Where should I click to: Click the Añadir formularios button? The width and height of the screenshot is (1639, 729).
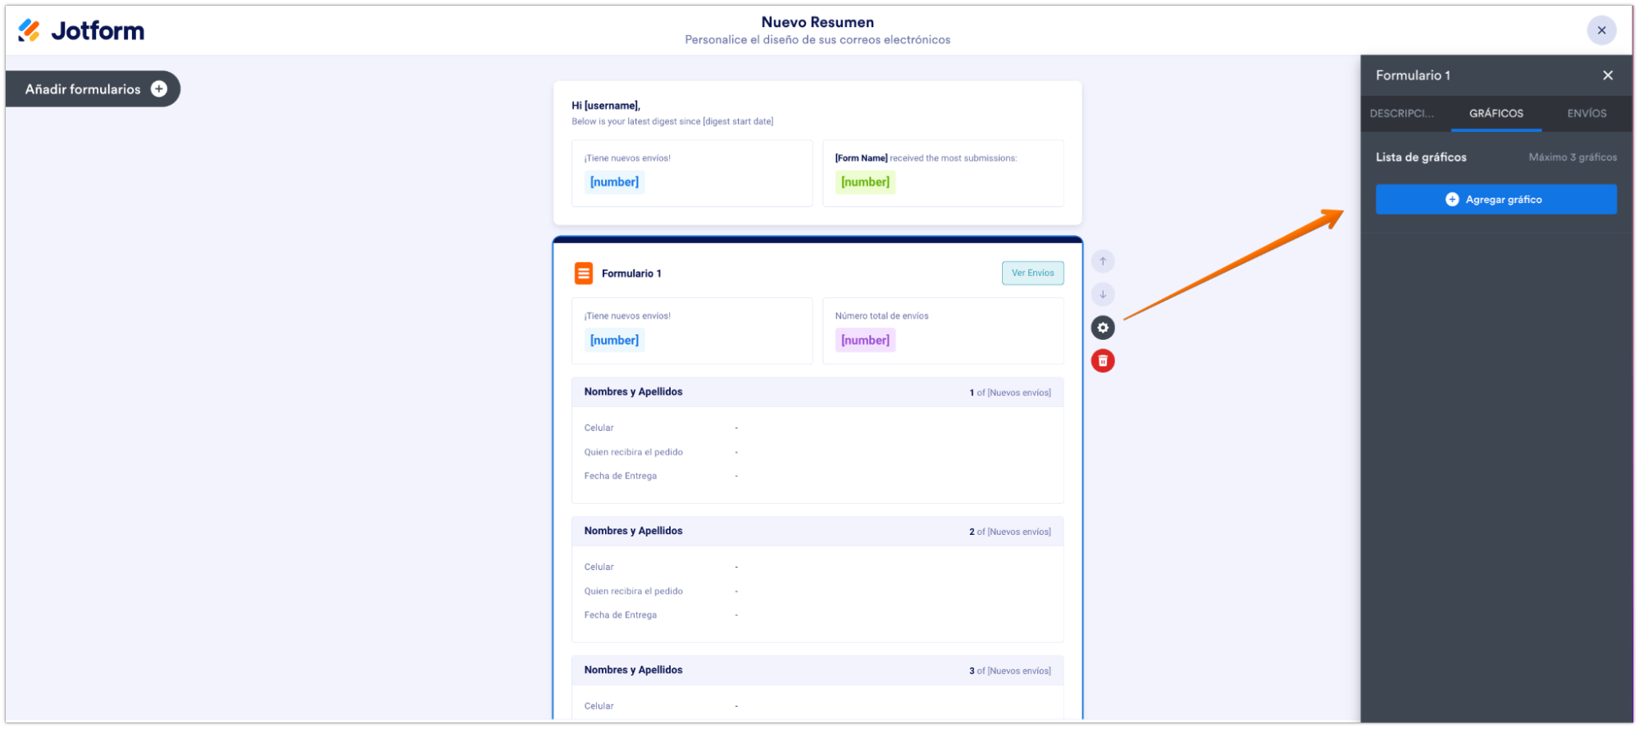[x=93, y=89]
